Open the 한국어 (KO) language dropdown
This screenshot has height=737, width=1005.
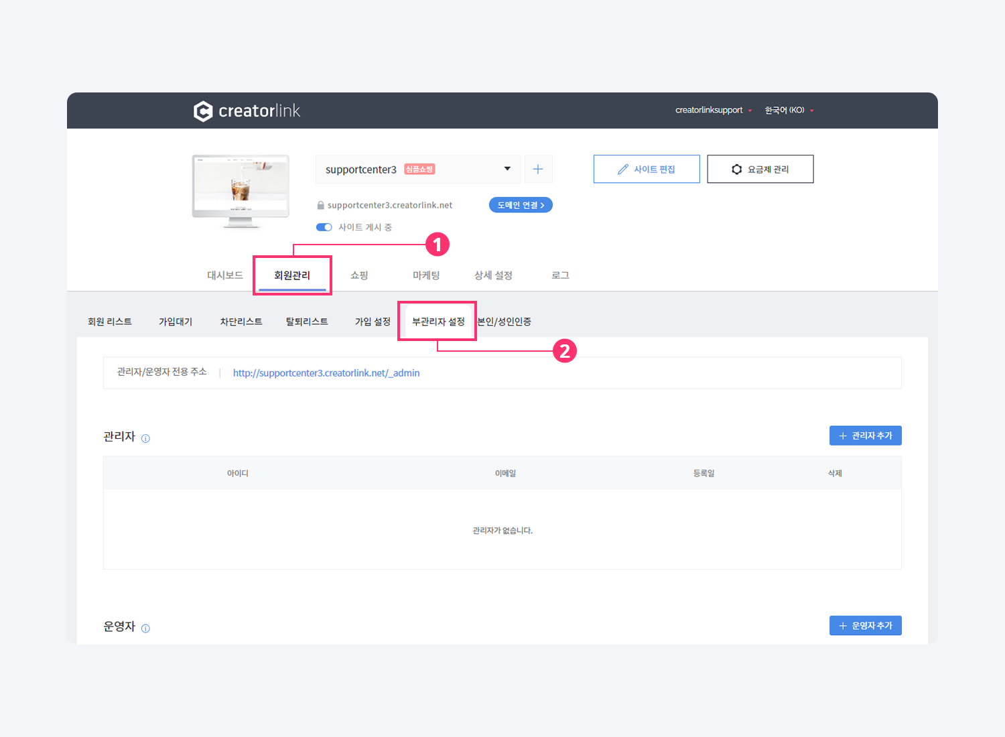tap(789, 111)
